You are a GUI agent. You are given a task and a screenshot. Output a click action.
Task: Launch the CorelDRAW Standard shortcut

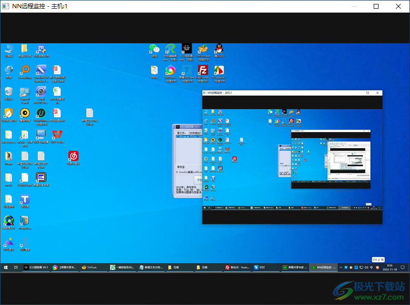(41, 70)
